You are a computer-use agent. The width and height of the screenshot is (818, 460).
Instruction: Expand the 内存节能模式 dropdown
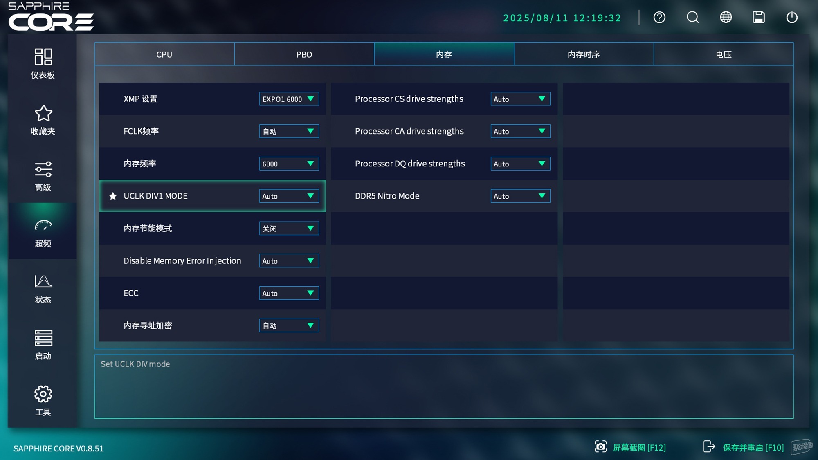tap(289, 229)
